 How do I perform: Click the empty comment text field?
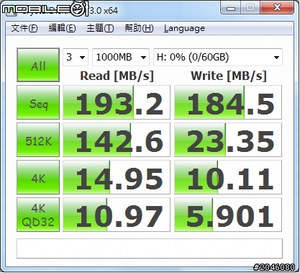pyautogui.click(x=150, y=249)
